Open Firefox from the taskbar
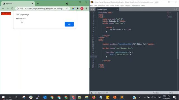The width and height of the screenshot is (179, 100). pyautogui.click(x=94, y=97)
